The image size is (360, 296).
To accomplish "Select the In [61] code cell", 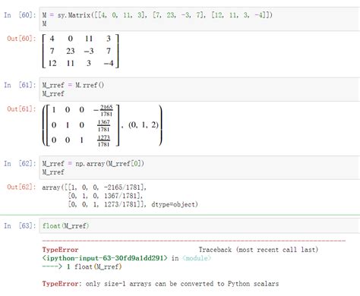I will click(200, 90).
